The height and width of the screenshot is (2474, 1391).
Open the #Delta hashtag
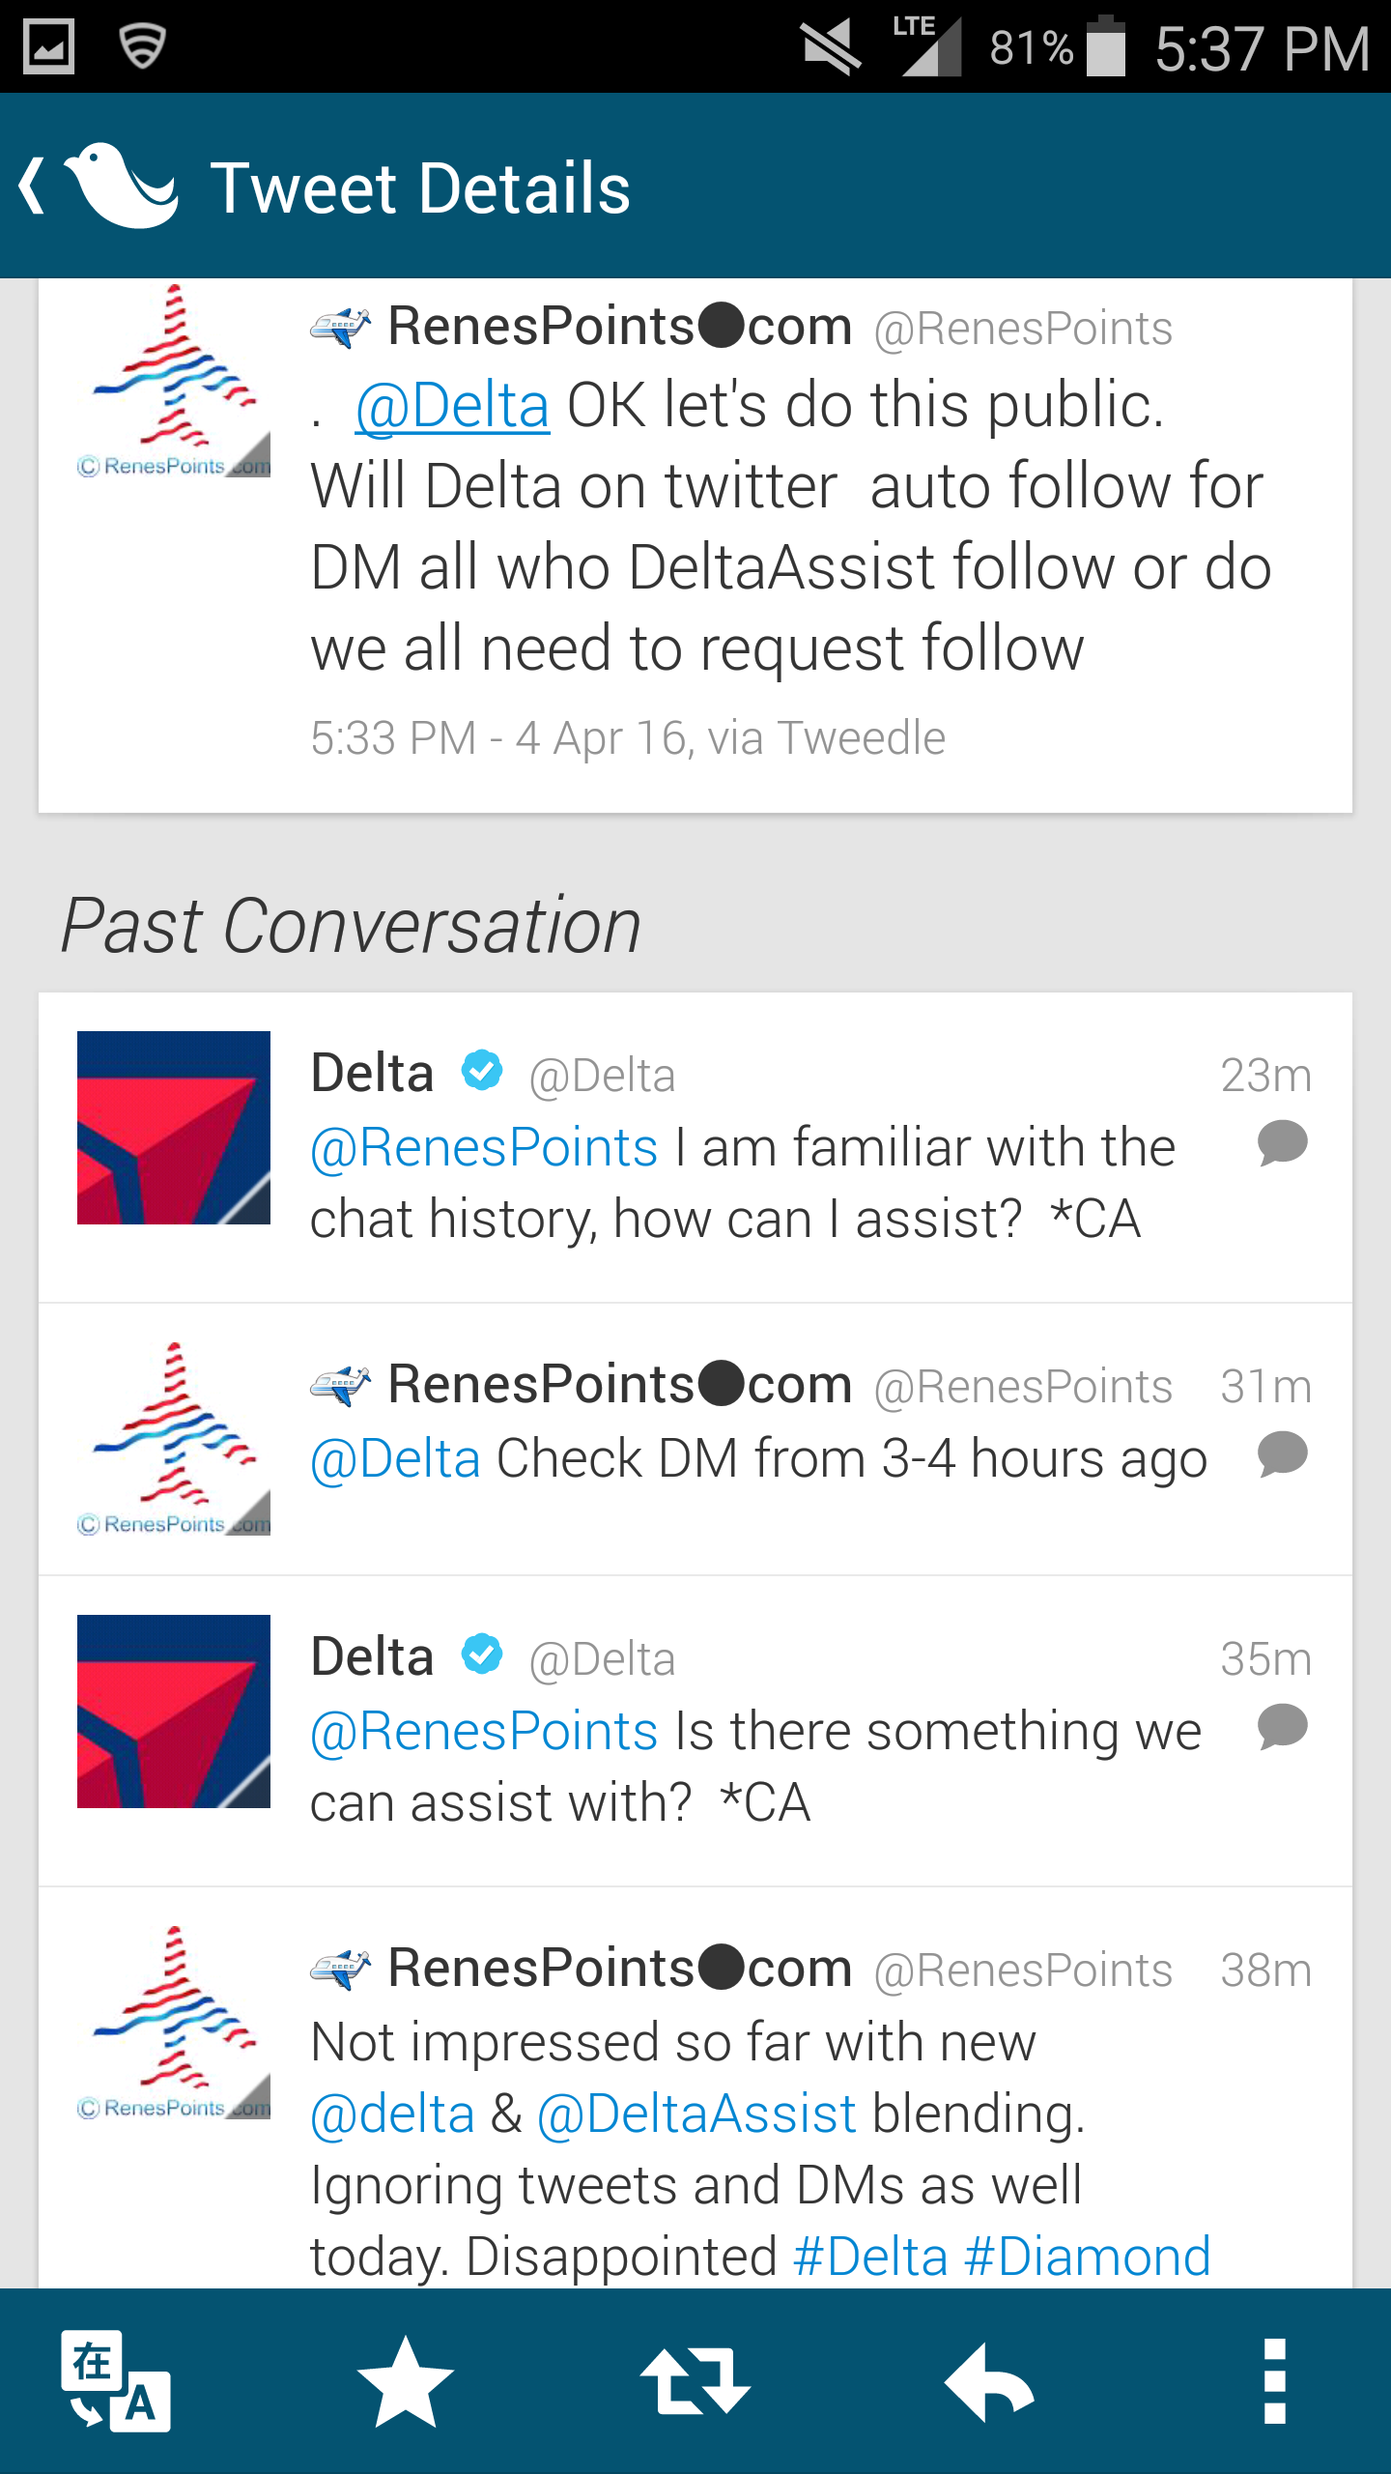(870, 2258)
